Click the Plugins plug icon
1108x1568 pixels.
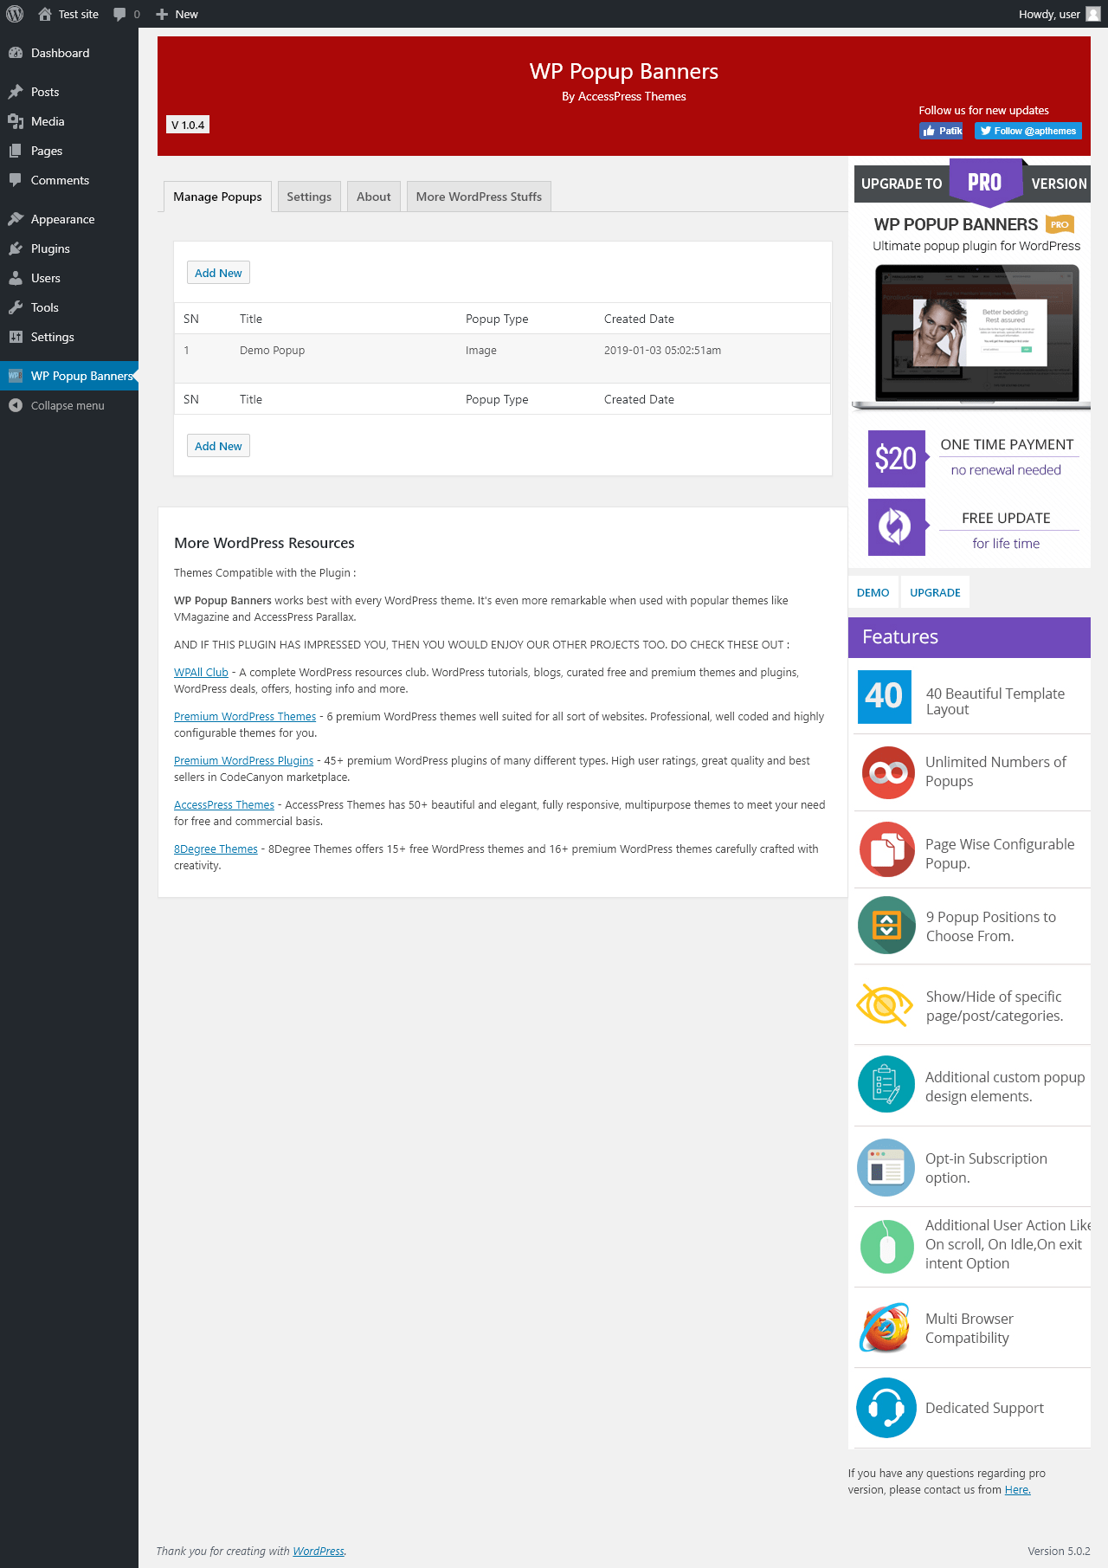coord(16,248)
